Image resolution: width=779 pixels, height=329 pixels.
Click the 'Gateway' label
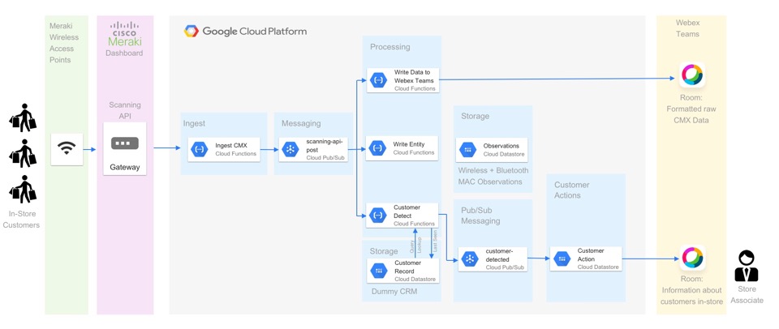click(125, 167)
